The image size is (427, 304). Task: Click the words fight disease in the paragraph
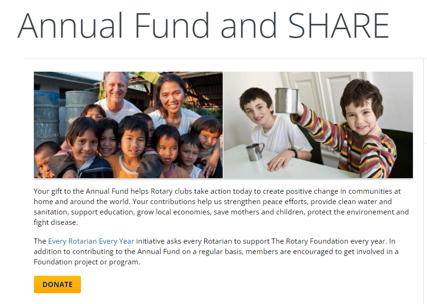coord(56,222)
